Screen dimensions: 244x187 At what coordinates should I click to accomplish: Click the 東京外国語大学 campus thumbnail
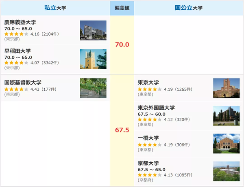(x=226, y=116)
